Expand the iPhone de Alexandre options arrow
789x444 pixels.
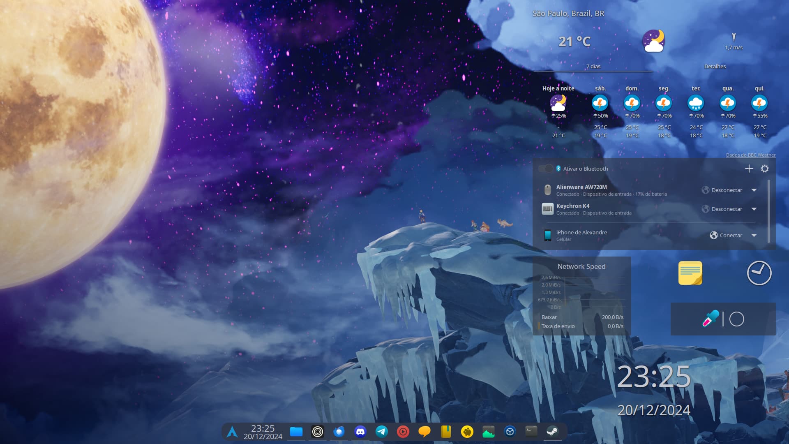coord(754,235)
